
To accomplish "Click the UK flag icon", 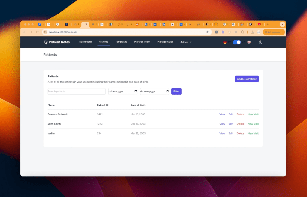I will [x=249, y=42].
